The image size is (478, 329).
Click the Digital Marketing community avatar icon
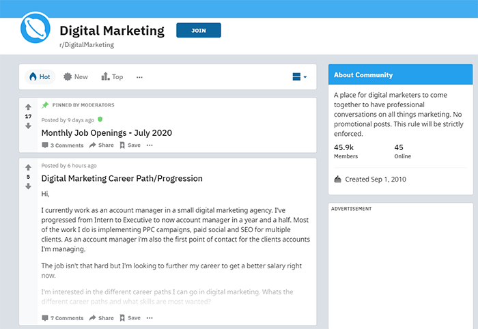(x=36, y=28)
